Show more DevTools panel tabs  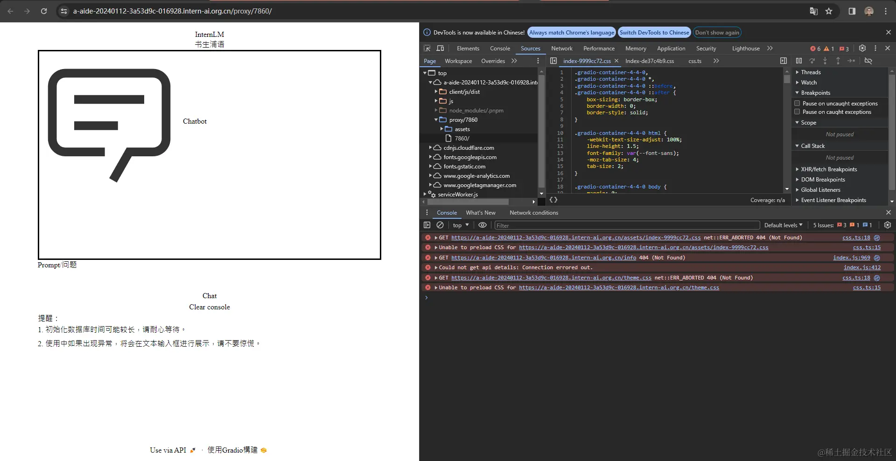tap(770, 48)
